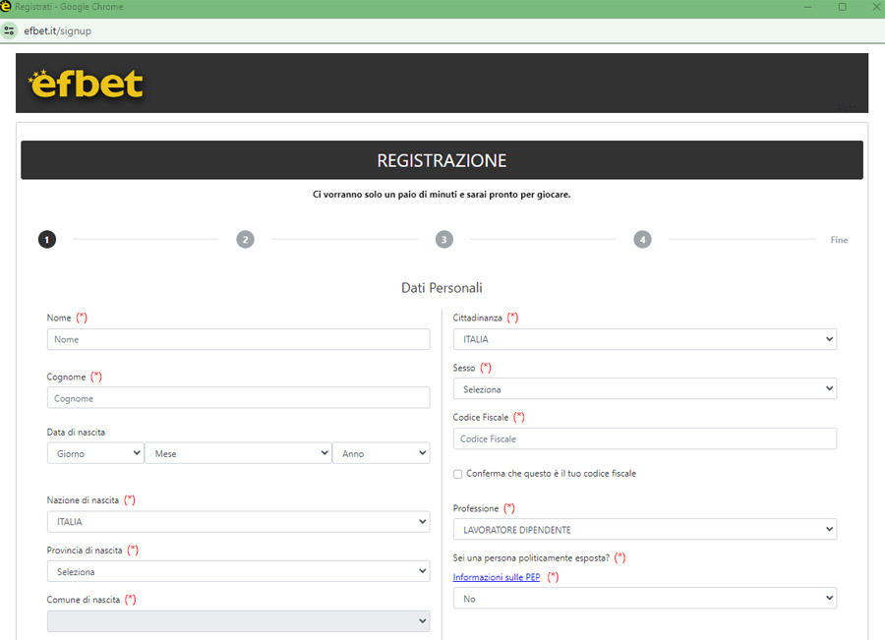Open the Comune di nascita dropdown
Viewport: 885px width, 640px height.
(x=238, y=620)
